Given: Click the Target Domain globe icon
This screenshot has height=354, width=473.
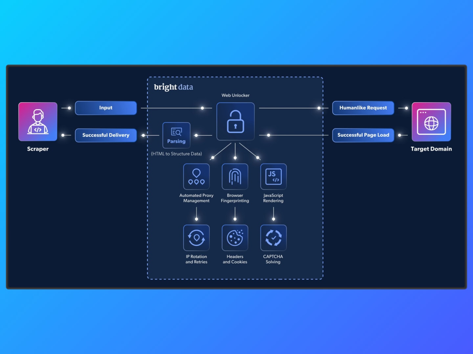Looking at the screenshot, I should pyautogui.click(x=431, y=122).
